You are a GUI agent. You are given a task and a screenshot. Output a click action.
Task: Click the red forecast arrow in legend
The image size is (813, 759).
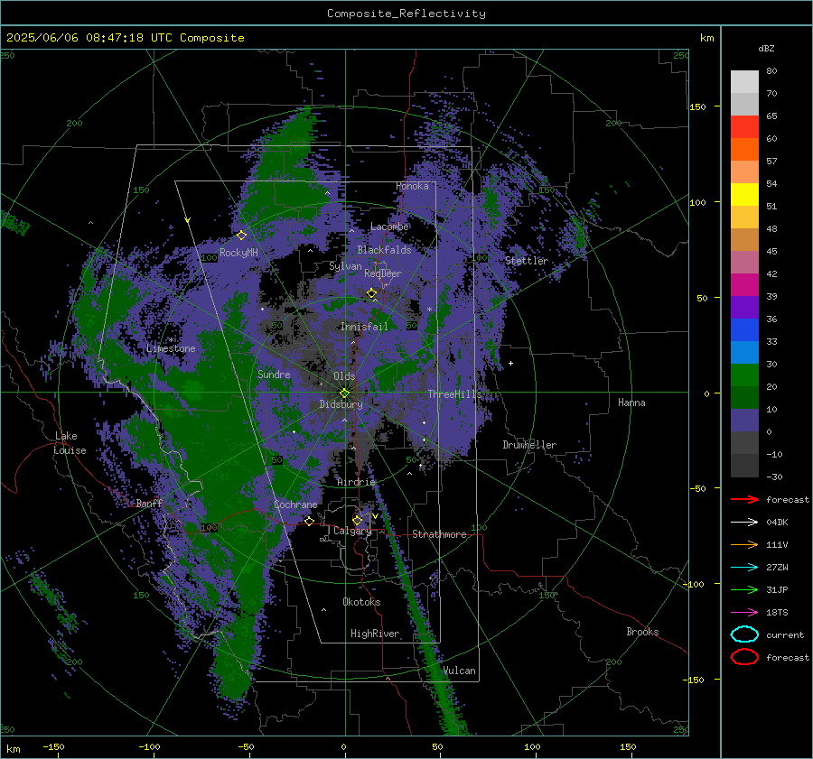coord(744,499)
